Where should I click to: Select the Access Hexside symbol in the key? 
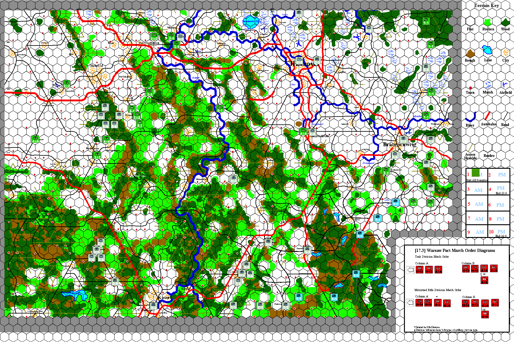[470, 148]
